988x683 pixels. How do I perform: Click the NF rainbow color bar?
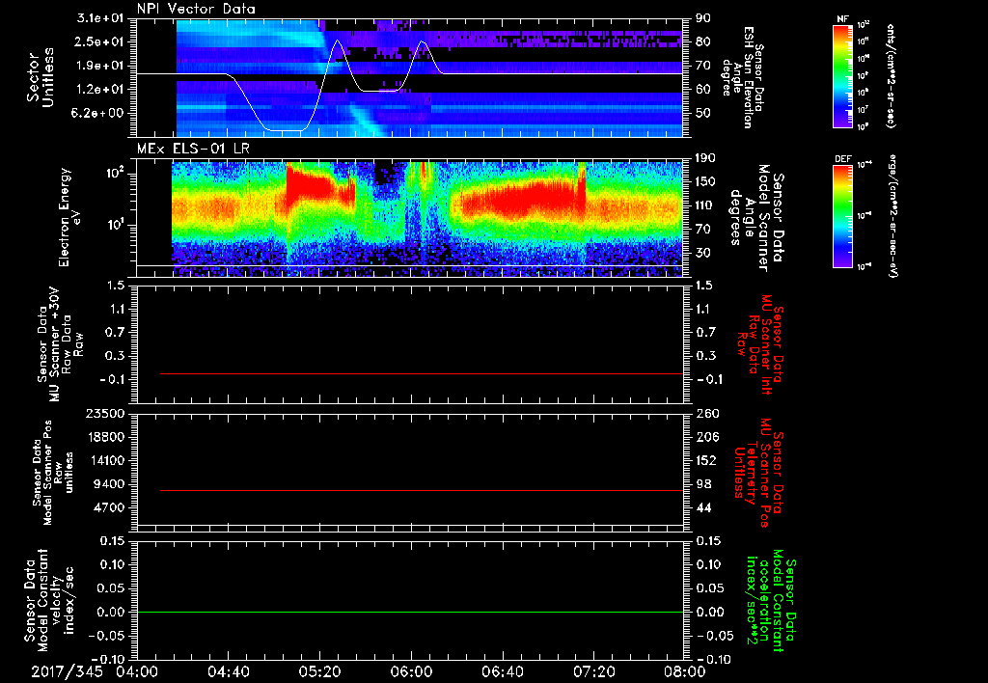pos(842,75)
